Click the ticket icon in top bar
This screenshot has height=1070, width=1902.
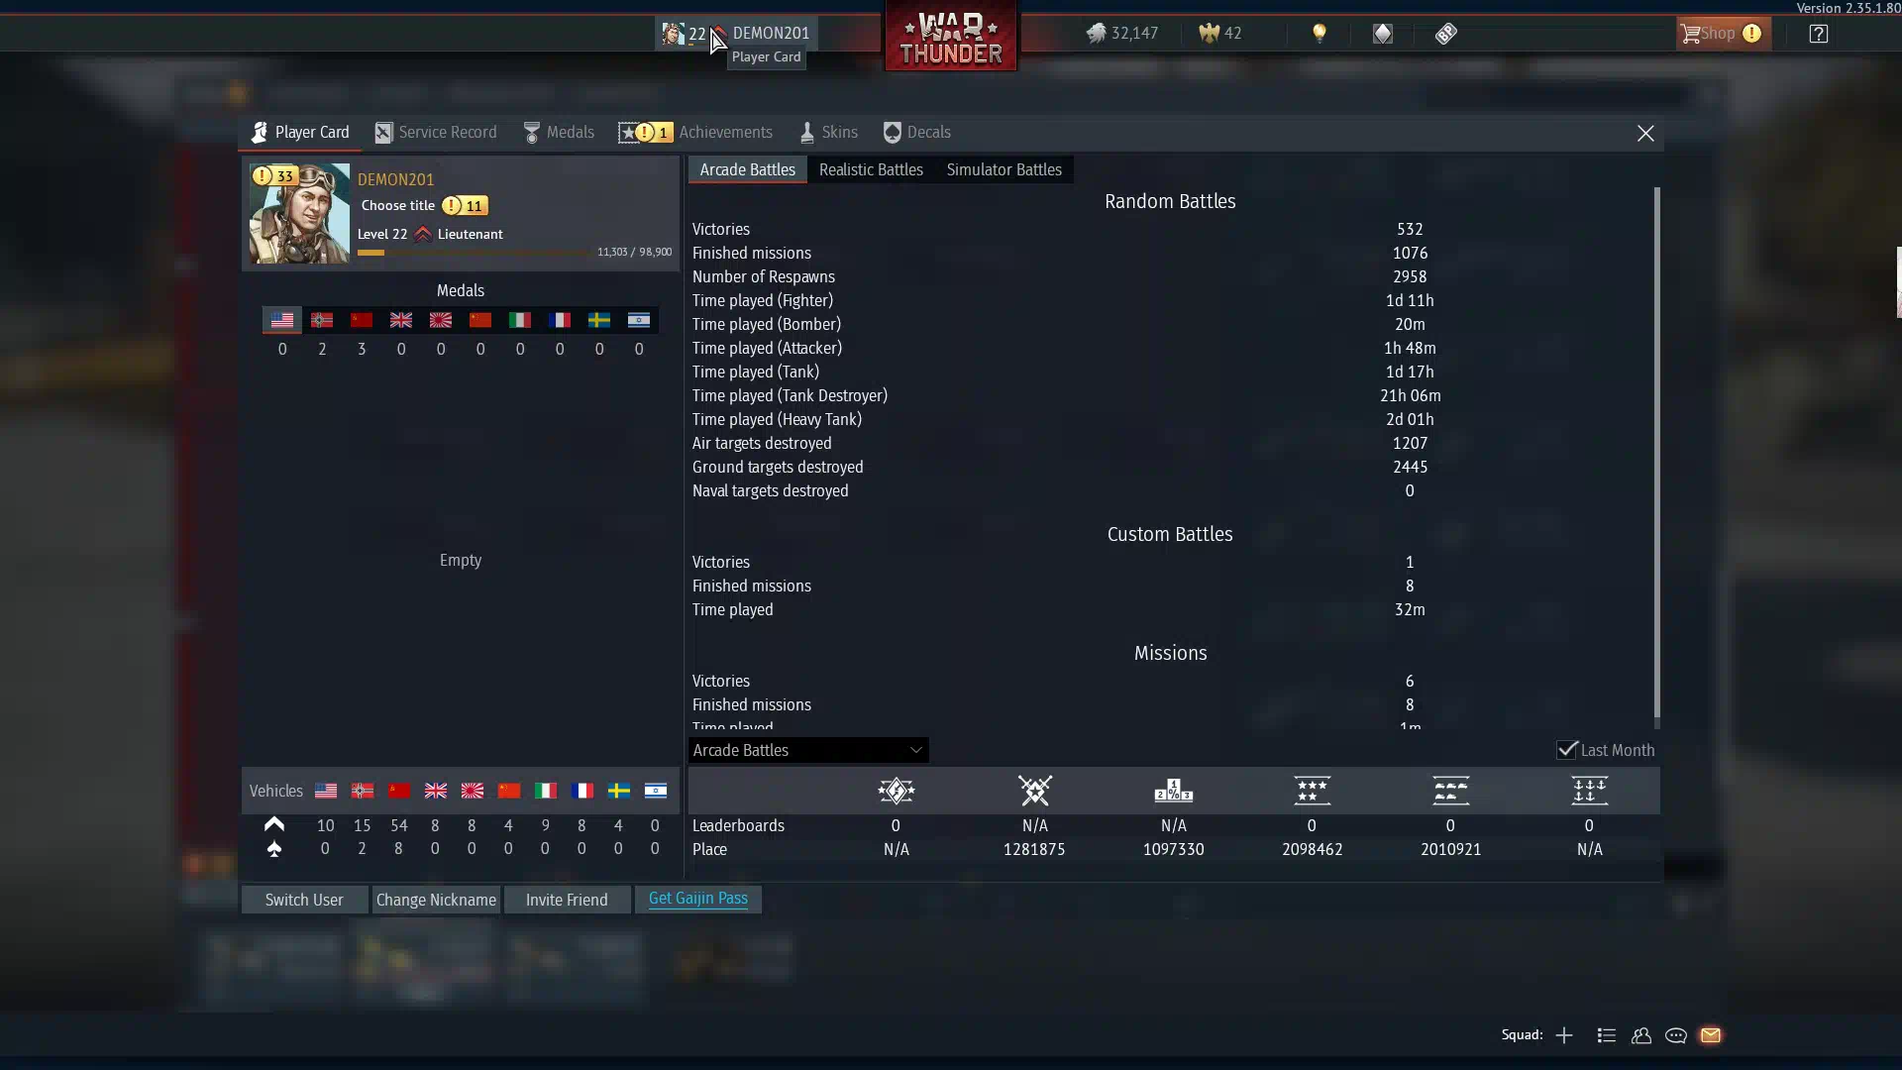tap(1446, 33)
